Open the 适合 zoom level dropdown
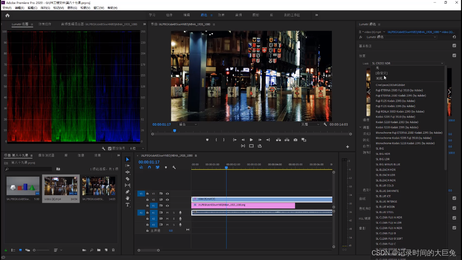The height and width of the screenshot is (260, 462). tap(188, 125)
